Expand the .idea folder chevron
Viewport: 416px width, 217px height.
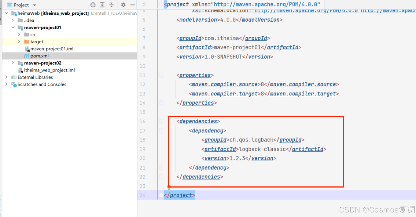[13, 20]
